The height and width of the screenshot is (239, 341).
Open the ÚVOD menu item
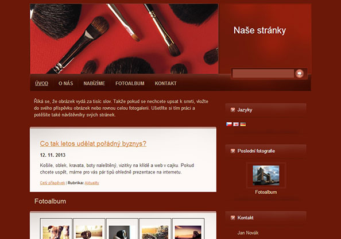coord(41,83)
